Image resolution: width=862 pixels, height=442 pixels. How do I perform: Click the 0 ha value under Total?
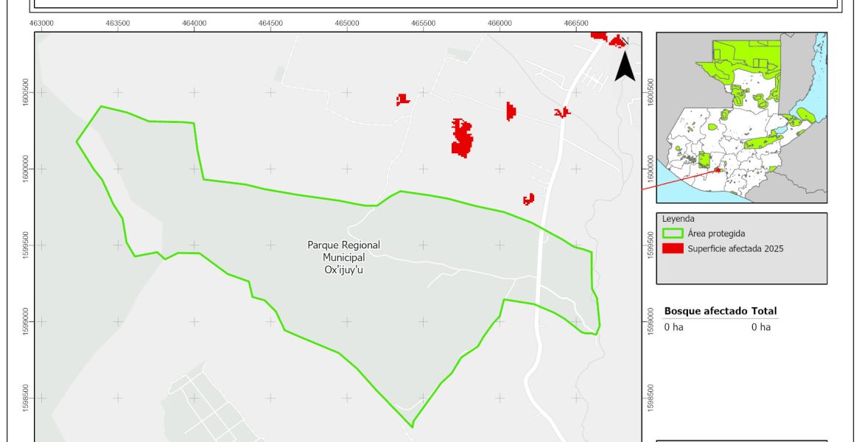click(x=761, y=327)
